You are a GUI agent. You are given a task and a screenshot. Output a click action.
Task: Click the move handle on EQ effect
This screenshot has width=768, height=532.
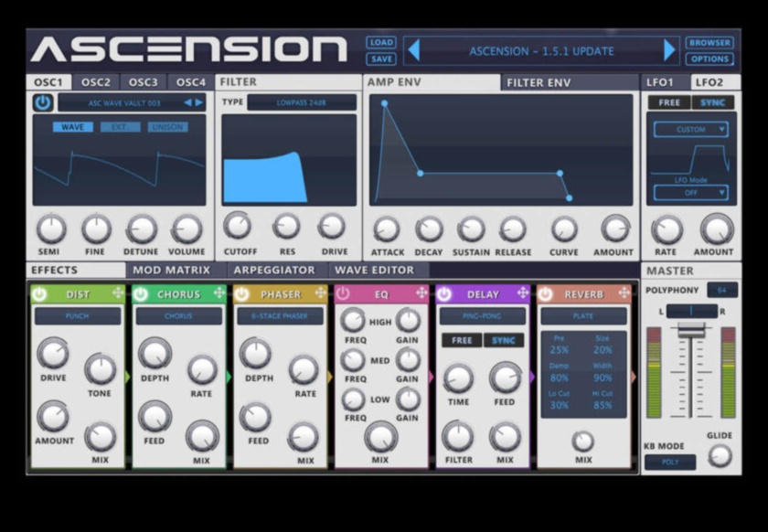click(421, 293)
